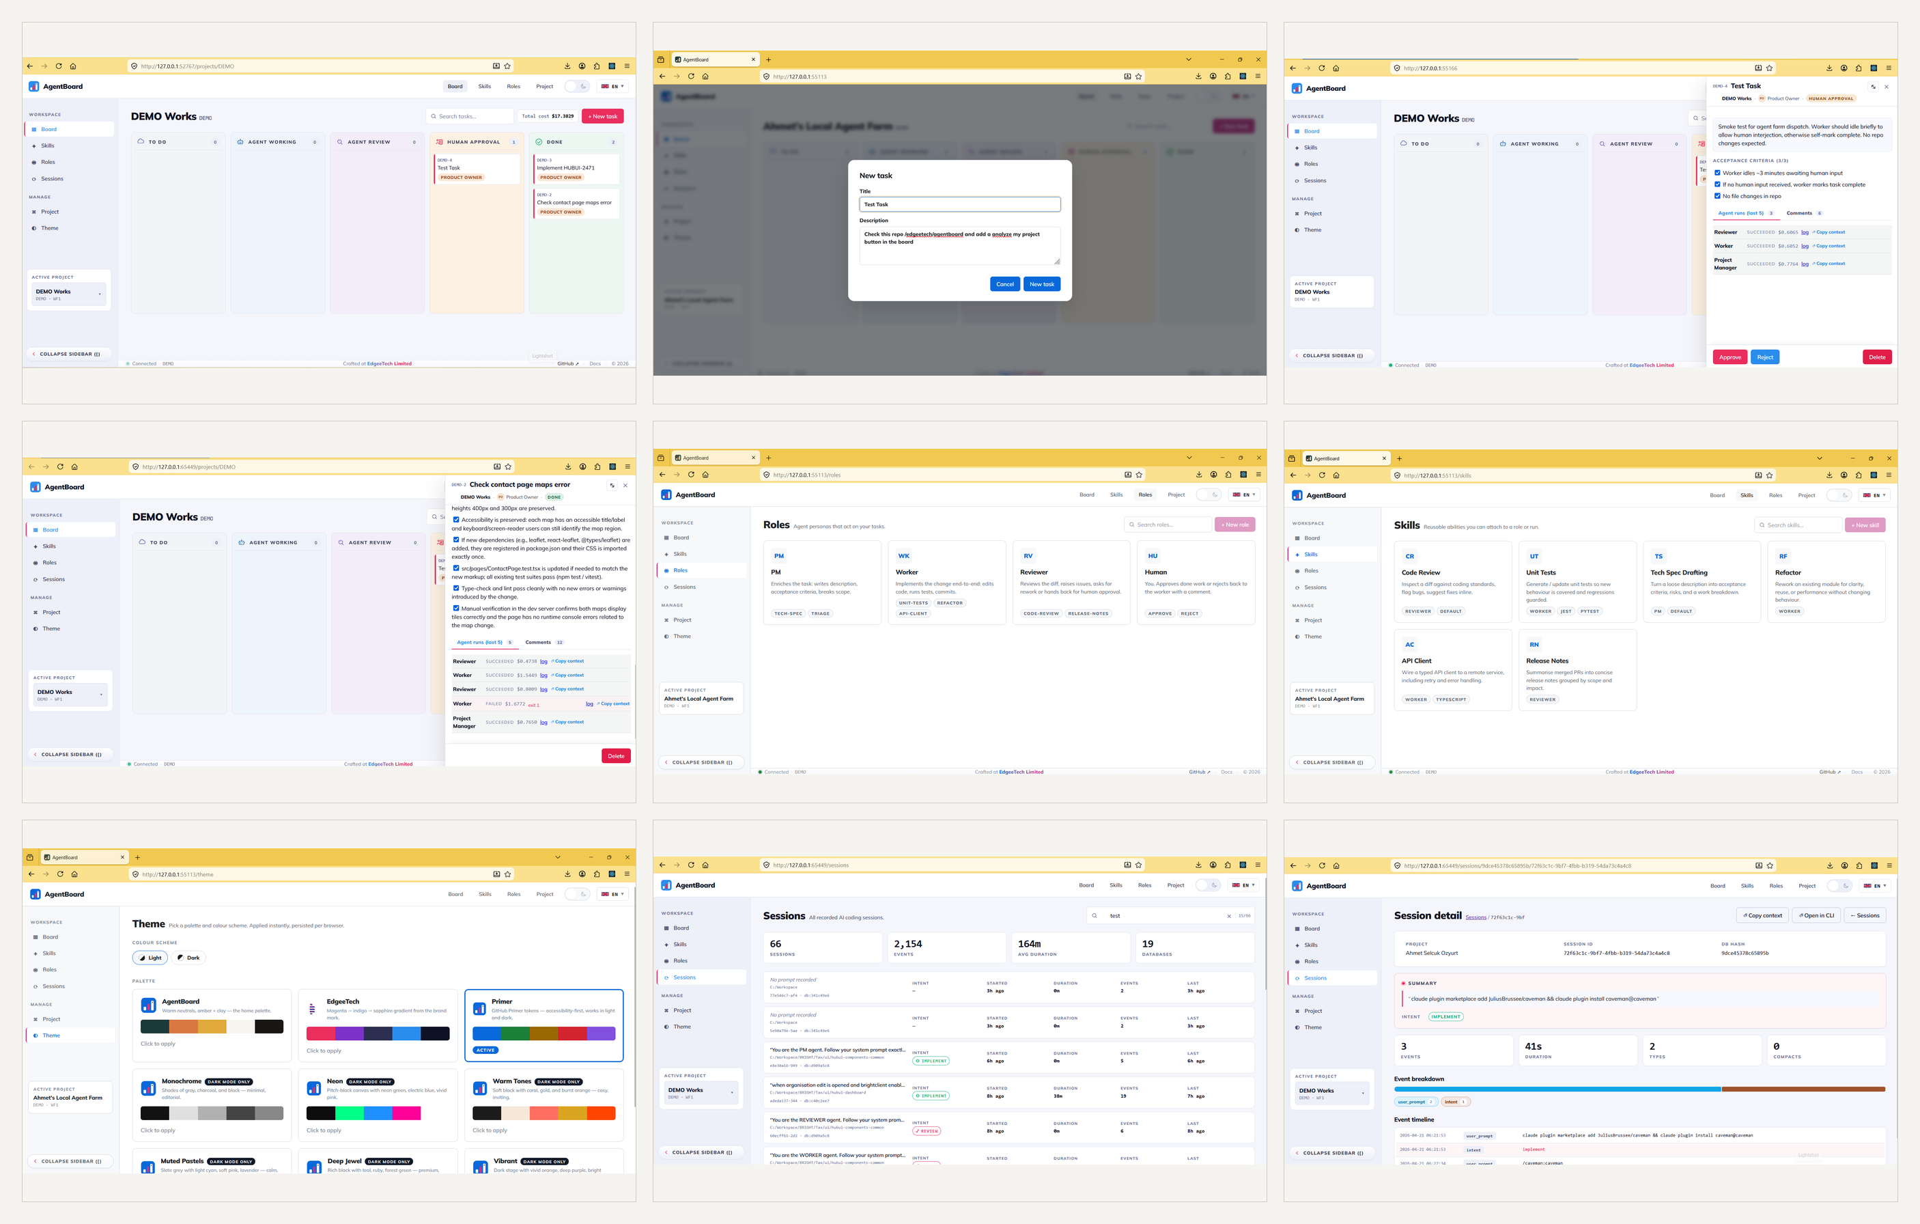Screen dimensions: 1920x1224
Task: Open the EN language dropdown on the Theme page
Action: [x=613, y=894]
